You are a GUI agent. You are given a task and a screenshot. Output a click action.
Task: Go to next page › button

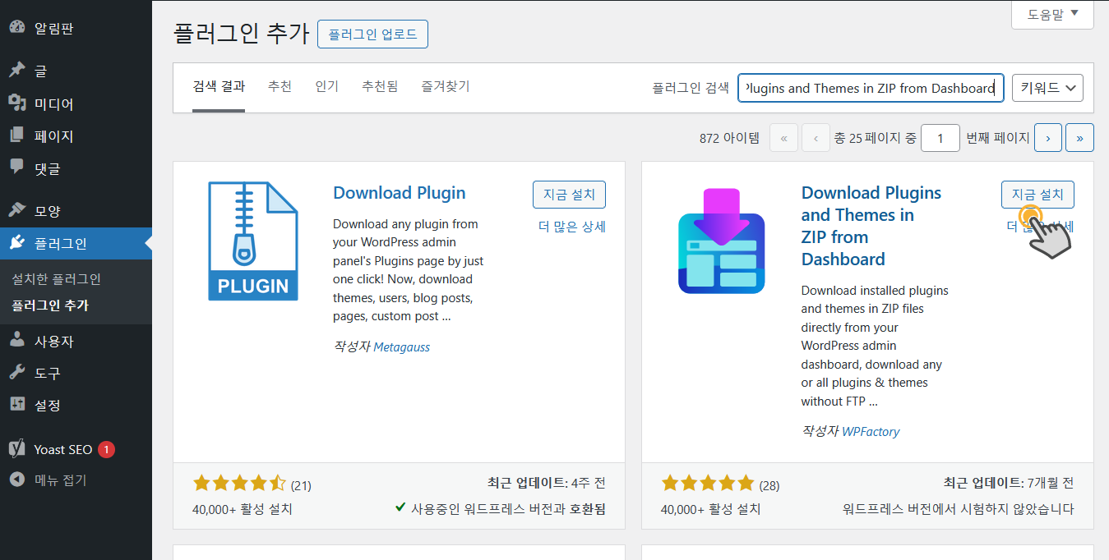tap(1048, 138)
